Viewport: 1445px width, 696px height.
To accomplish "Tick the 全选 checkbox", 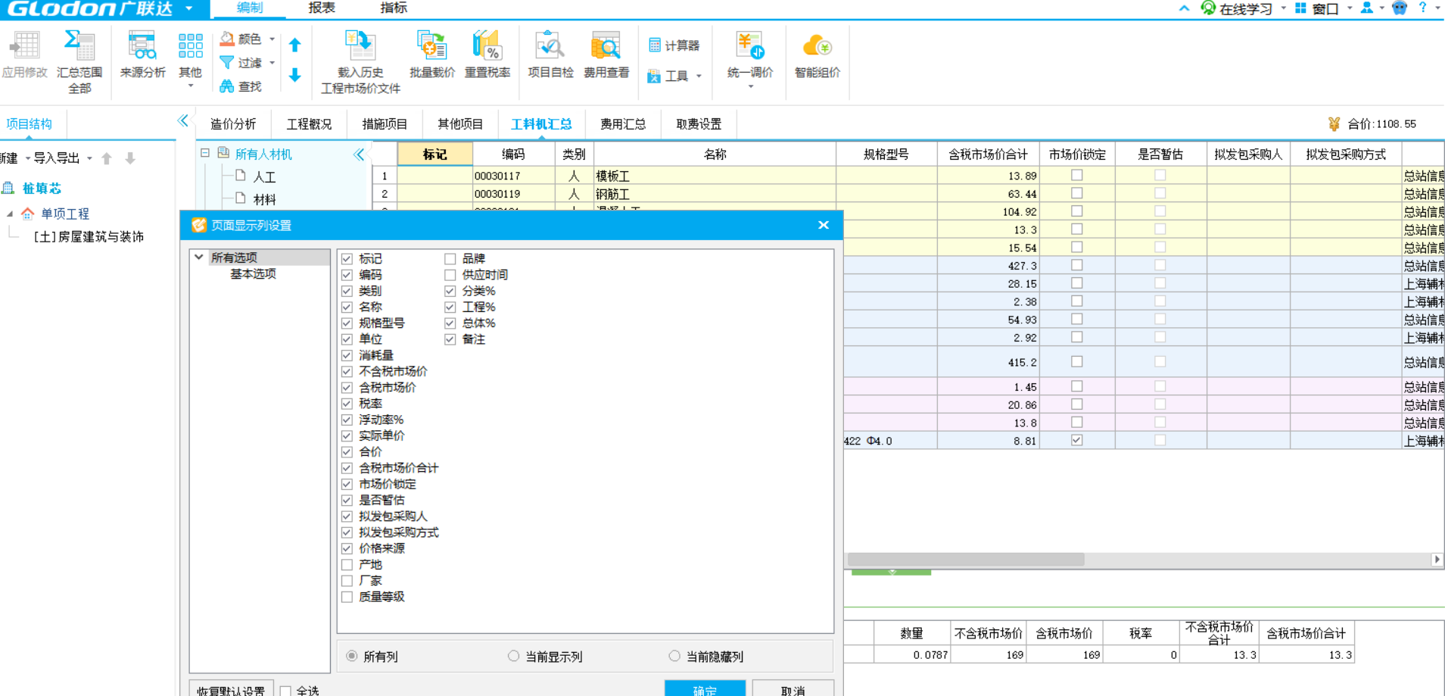I will (285, 691).
